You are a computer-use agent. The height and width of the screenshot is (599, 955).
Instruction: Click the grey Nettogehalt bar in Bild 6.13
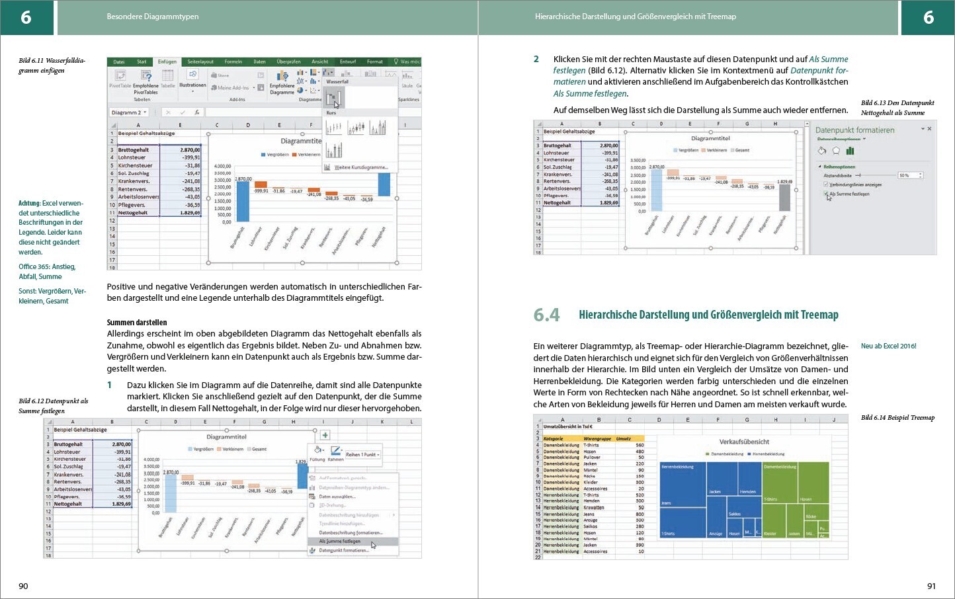pos(784,197)
